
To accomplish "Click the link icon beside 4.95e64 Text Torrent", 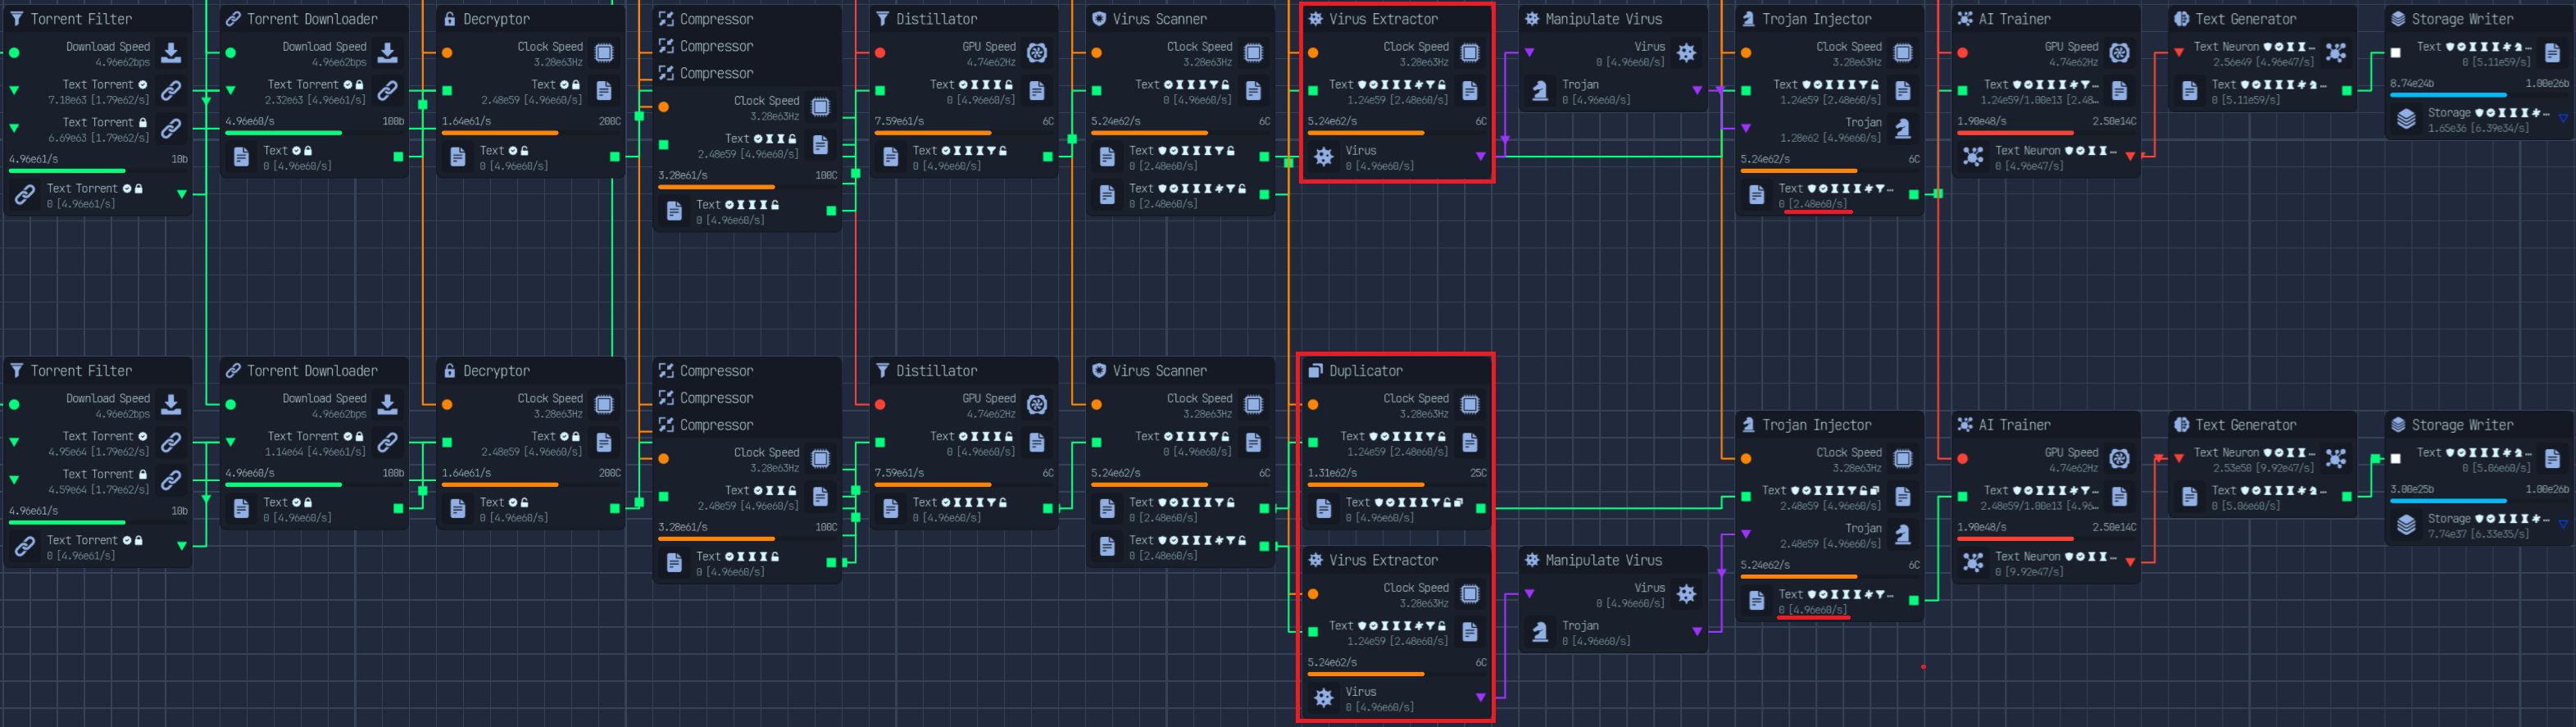I will 171,443.
